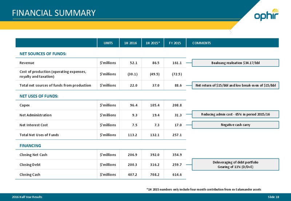Select the Closing Cash row label
This screenshot has width=291, height=201.
[30, 175]
